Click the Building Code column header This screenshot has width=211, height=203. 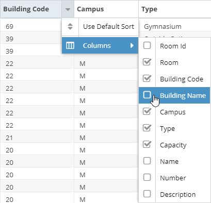point(31,9)
